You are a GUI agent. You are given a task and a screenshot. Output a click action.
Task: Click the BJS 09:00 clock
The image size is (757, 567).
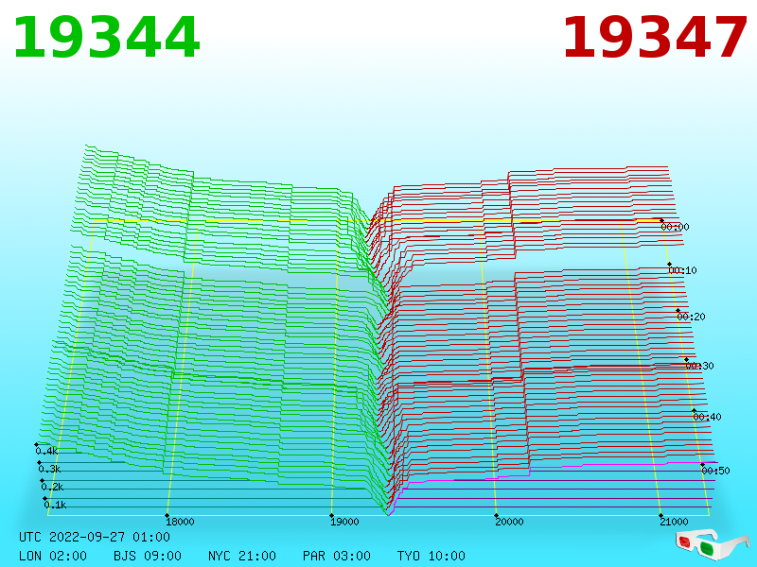[x=148, y=556]
